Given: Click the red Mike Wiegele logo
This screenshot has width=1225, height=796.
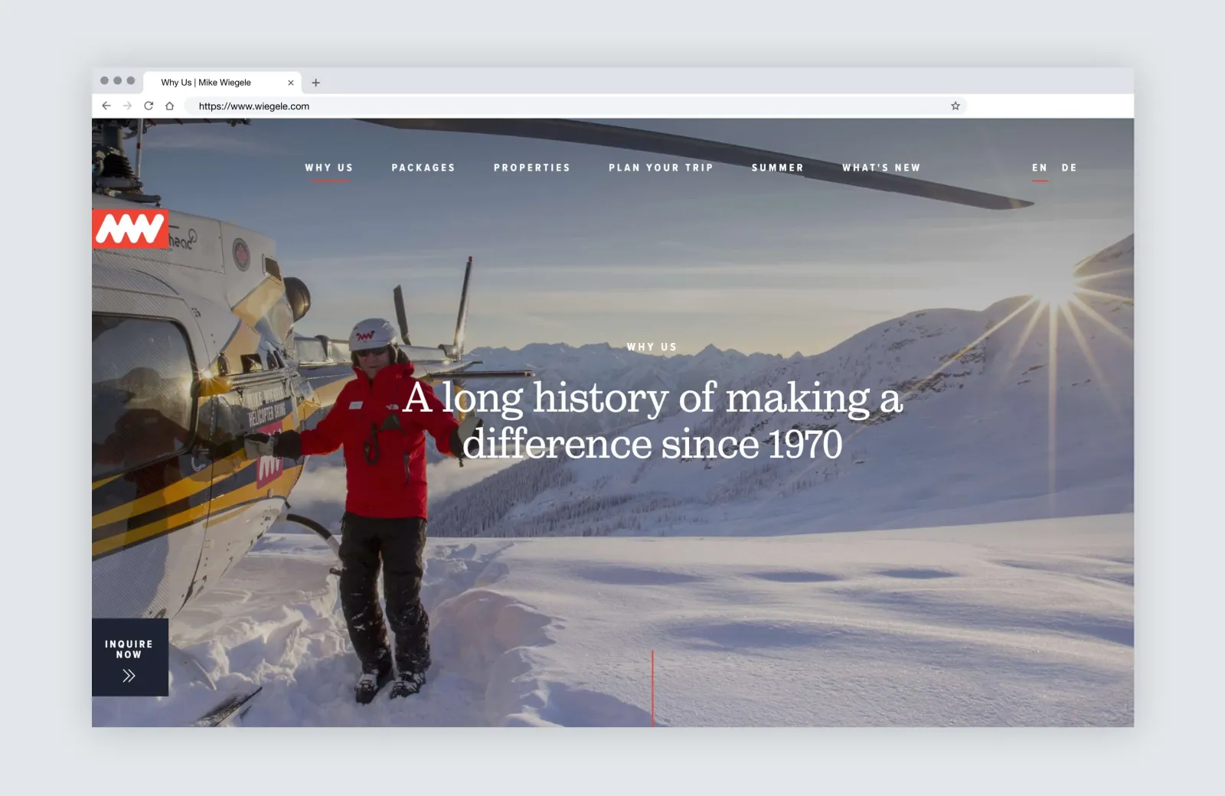Looking at the screenshot, I should (x=130, y=229).
